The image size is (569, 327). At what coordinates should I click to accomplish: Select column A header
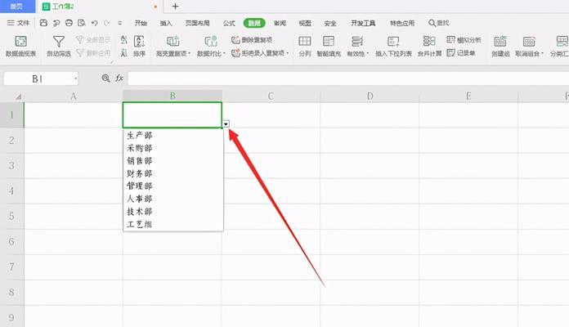click(74, 96)
